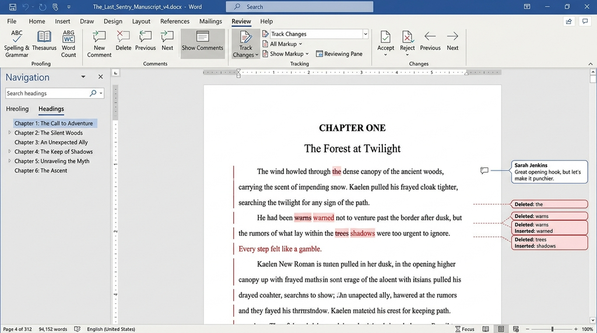Save the document with the floppy icon
Viewport: 597px width, 333px height.
pos(13,7)
